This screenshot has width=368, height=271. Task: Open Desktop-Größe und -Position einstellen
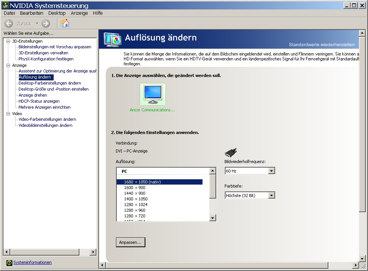point(54,89)
